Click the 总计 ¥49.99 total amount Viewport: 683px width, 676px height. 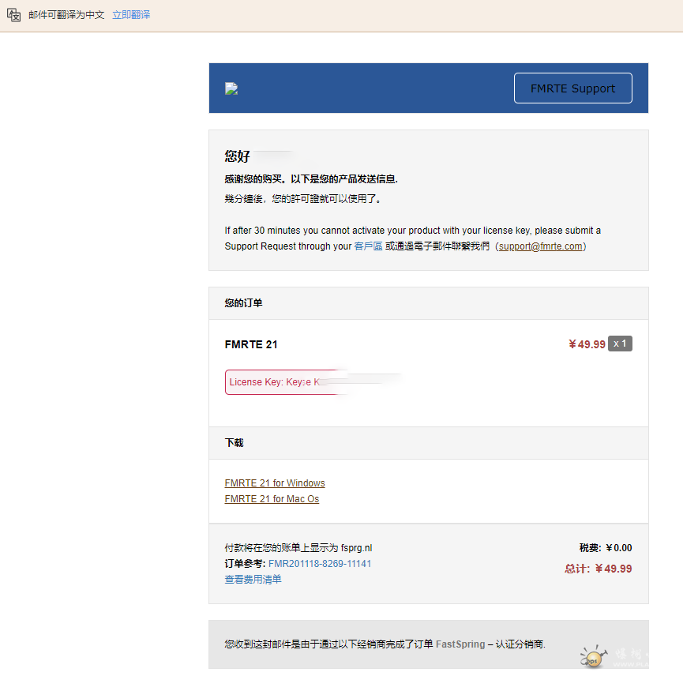[598, 569]
